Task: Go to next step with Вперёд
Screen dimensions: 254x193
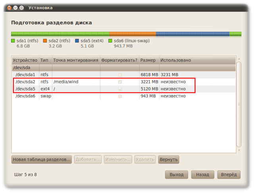Action: click(x=229, y=174)
